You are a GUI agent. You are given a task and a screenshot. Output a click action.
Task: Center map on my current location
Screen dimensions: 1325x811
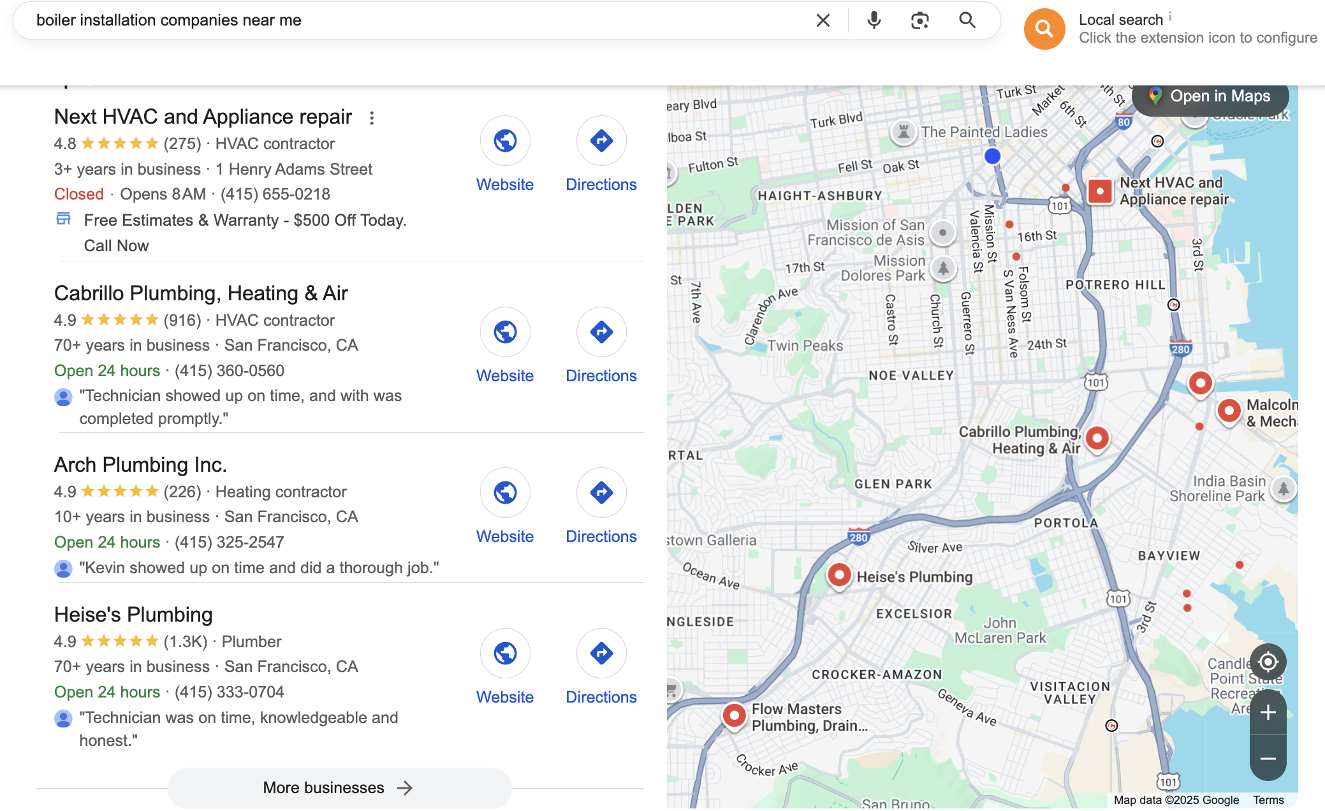1268,662
